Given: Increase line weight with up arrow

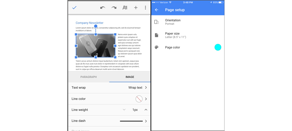Looking at the screenshot, I should [x=146, y=110].
